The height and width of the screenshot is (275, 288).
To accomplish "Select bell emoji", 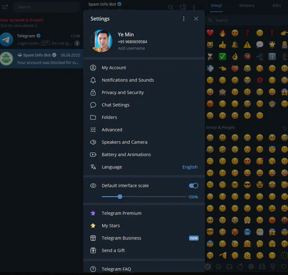I will pos(235,45).
